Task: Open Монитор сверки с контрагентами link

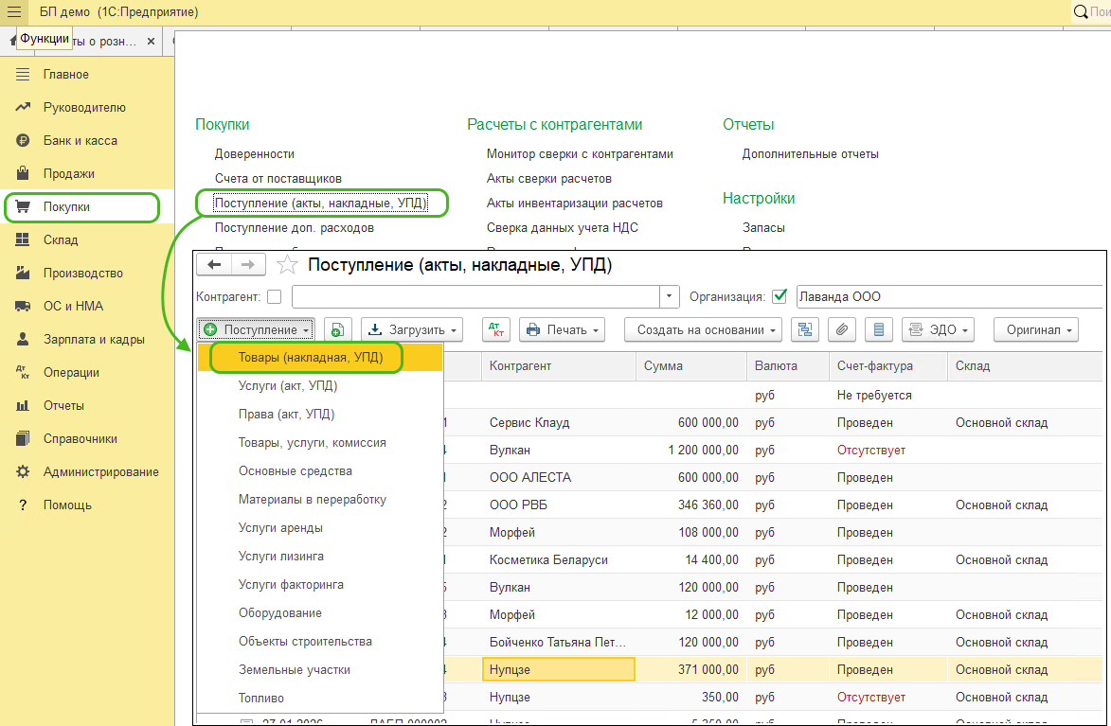Action: click(x=580, y=153)
